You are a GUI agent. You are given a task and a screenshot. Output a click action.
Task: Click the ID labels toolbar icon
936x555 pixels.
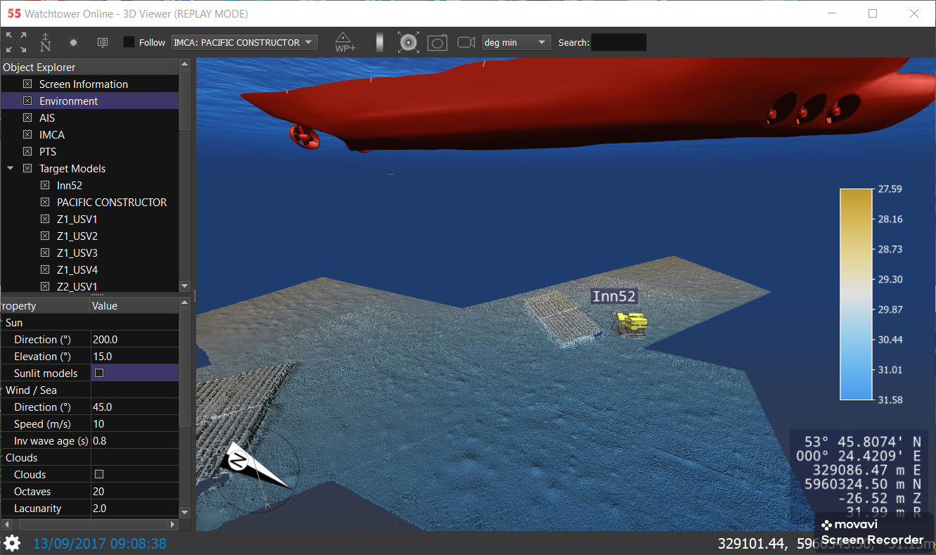(103, 42)
